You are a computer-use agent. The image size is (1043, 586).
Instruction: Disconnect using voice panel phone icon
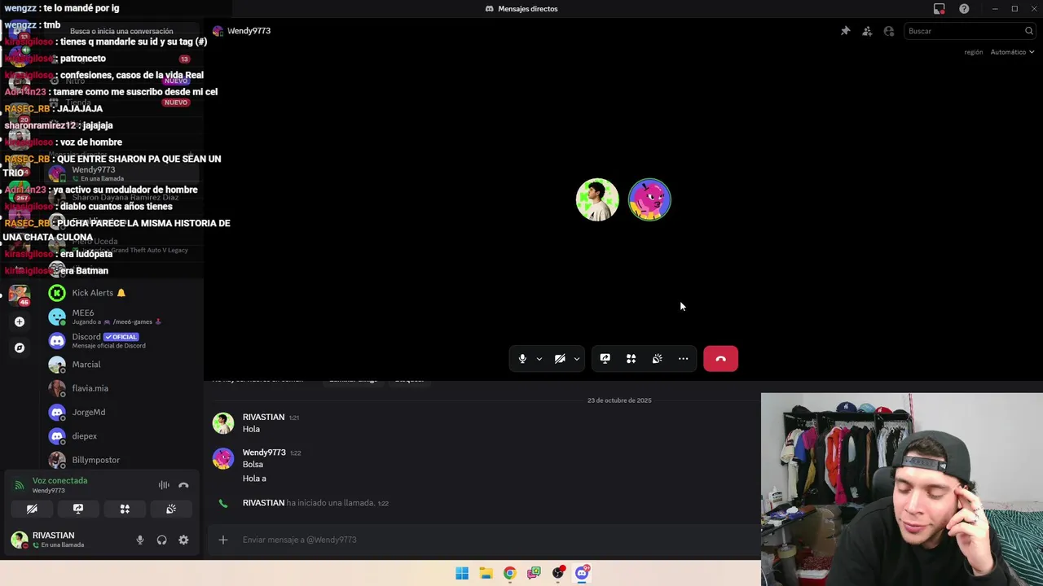[183, 485]
